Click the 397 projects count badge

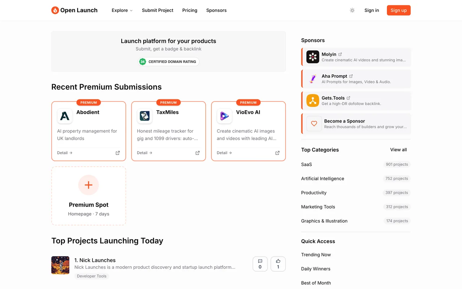397,193
